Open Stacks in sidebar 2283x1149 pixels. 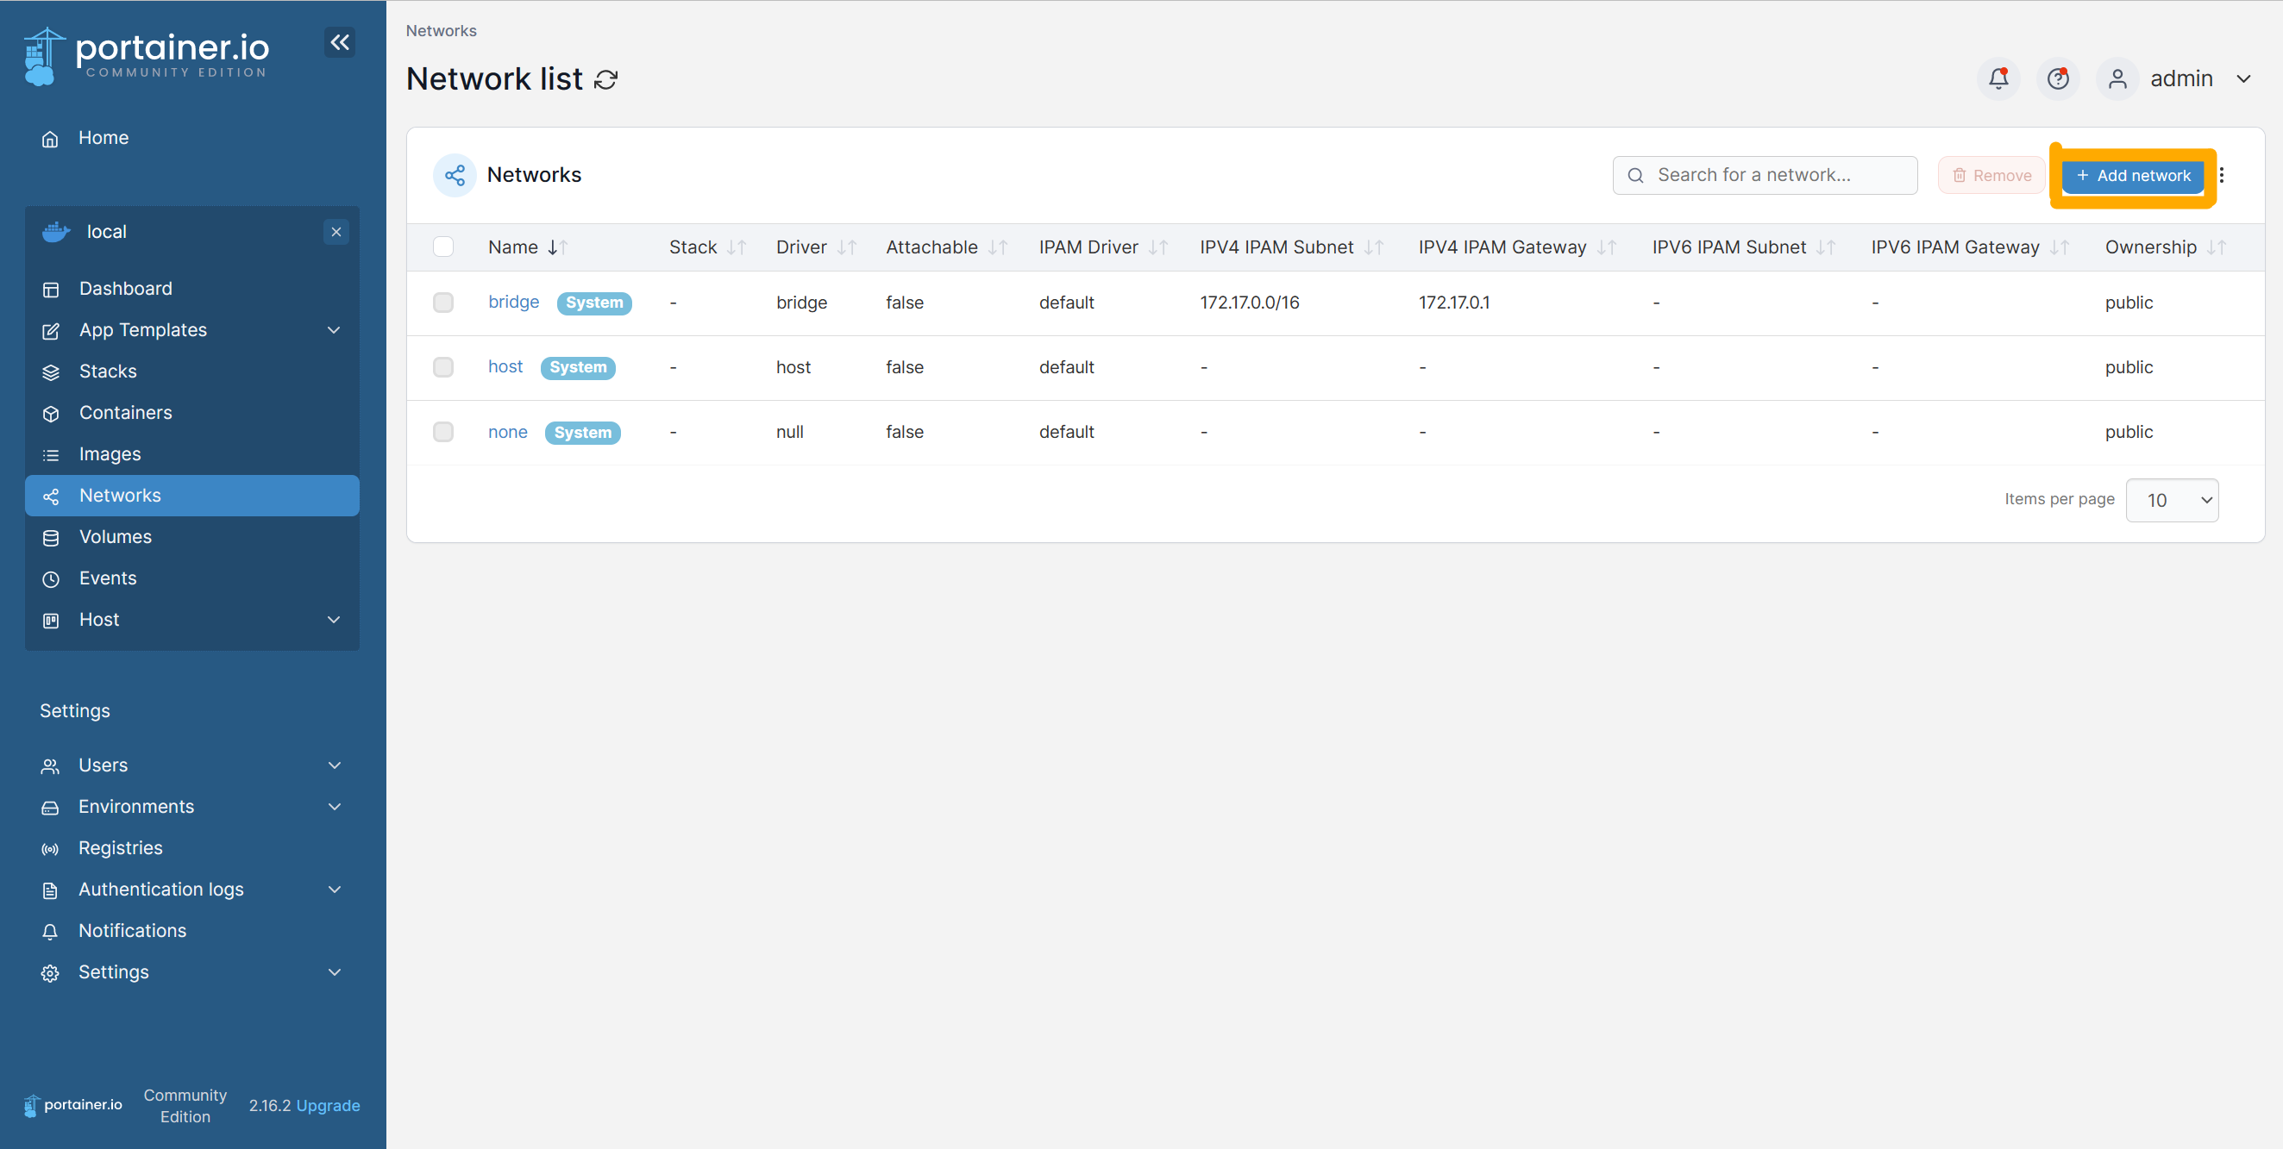coord(192,372)
